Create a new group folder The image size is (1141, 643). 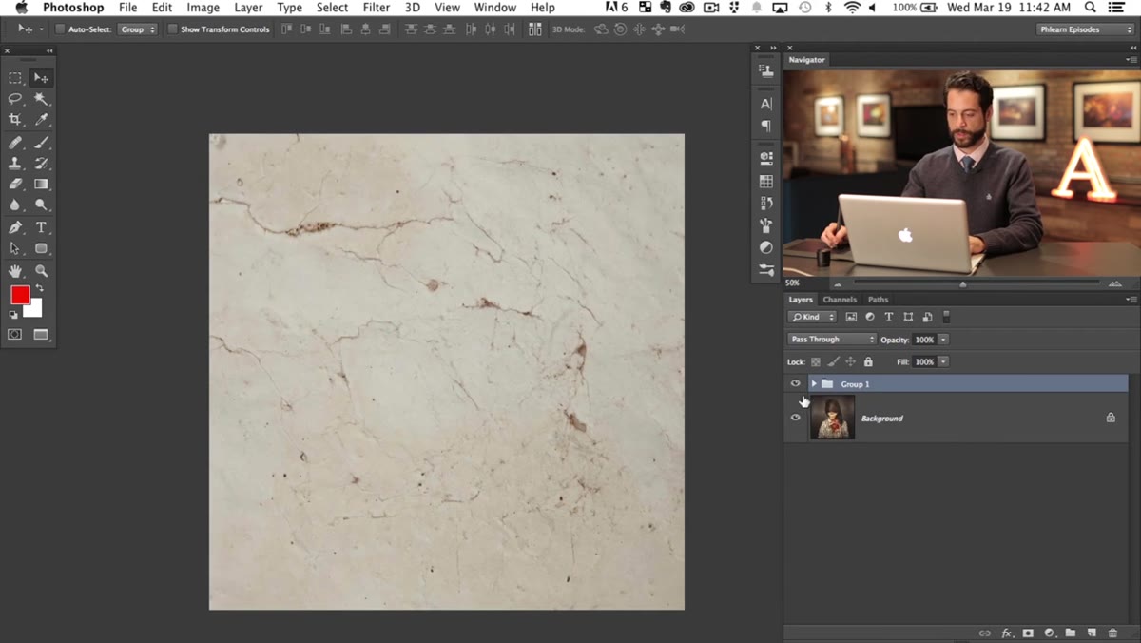[x=1071, y=633]
